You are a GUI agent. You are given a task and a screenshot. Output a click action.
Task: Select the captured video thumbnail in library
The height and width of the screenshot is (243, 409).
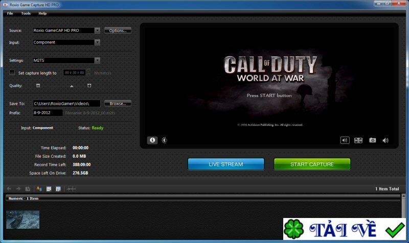(22, 220)
